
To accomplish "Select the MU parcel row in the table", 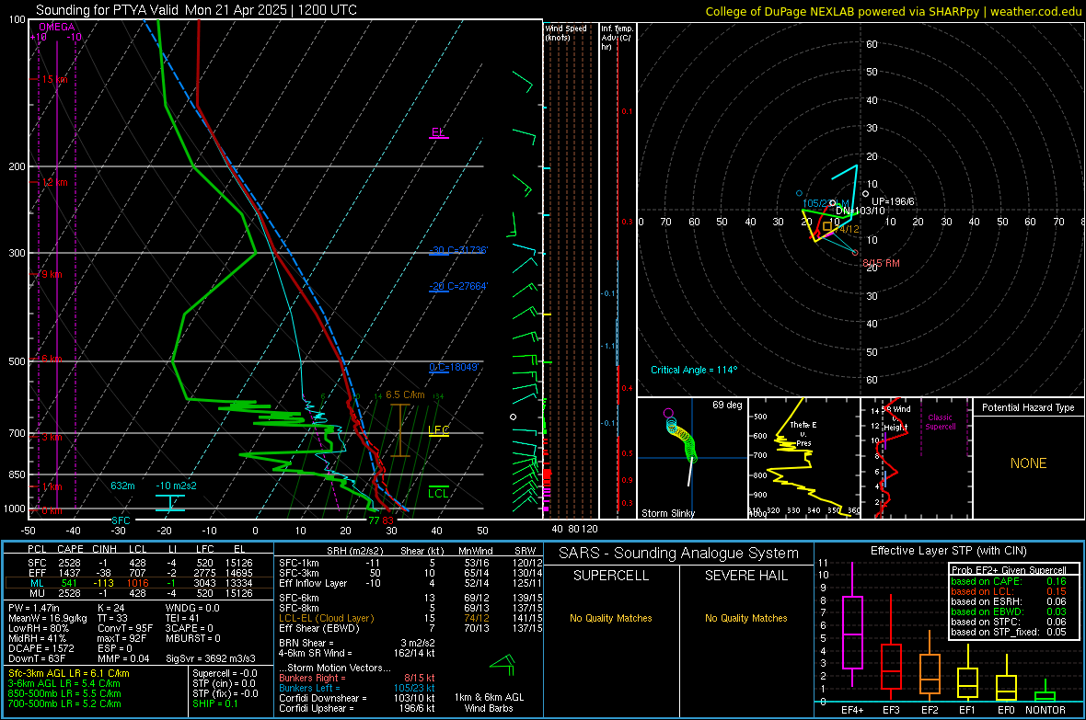I will pyautogui.click(x=139, y=592).
